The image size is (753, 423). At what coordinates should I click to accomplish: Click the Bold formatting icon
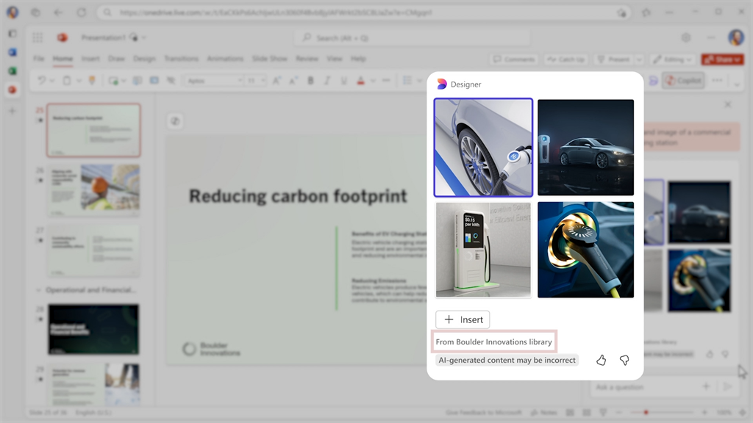coord(310,81)
